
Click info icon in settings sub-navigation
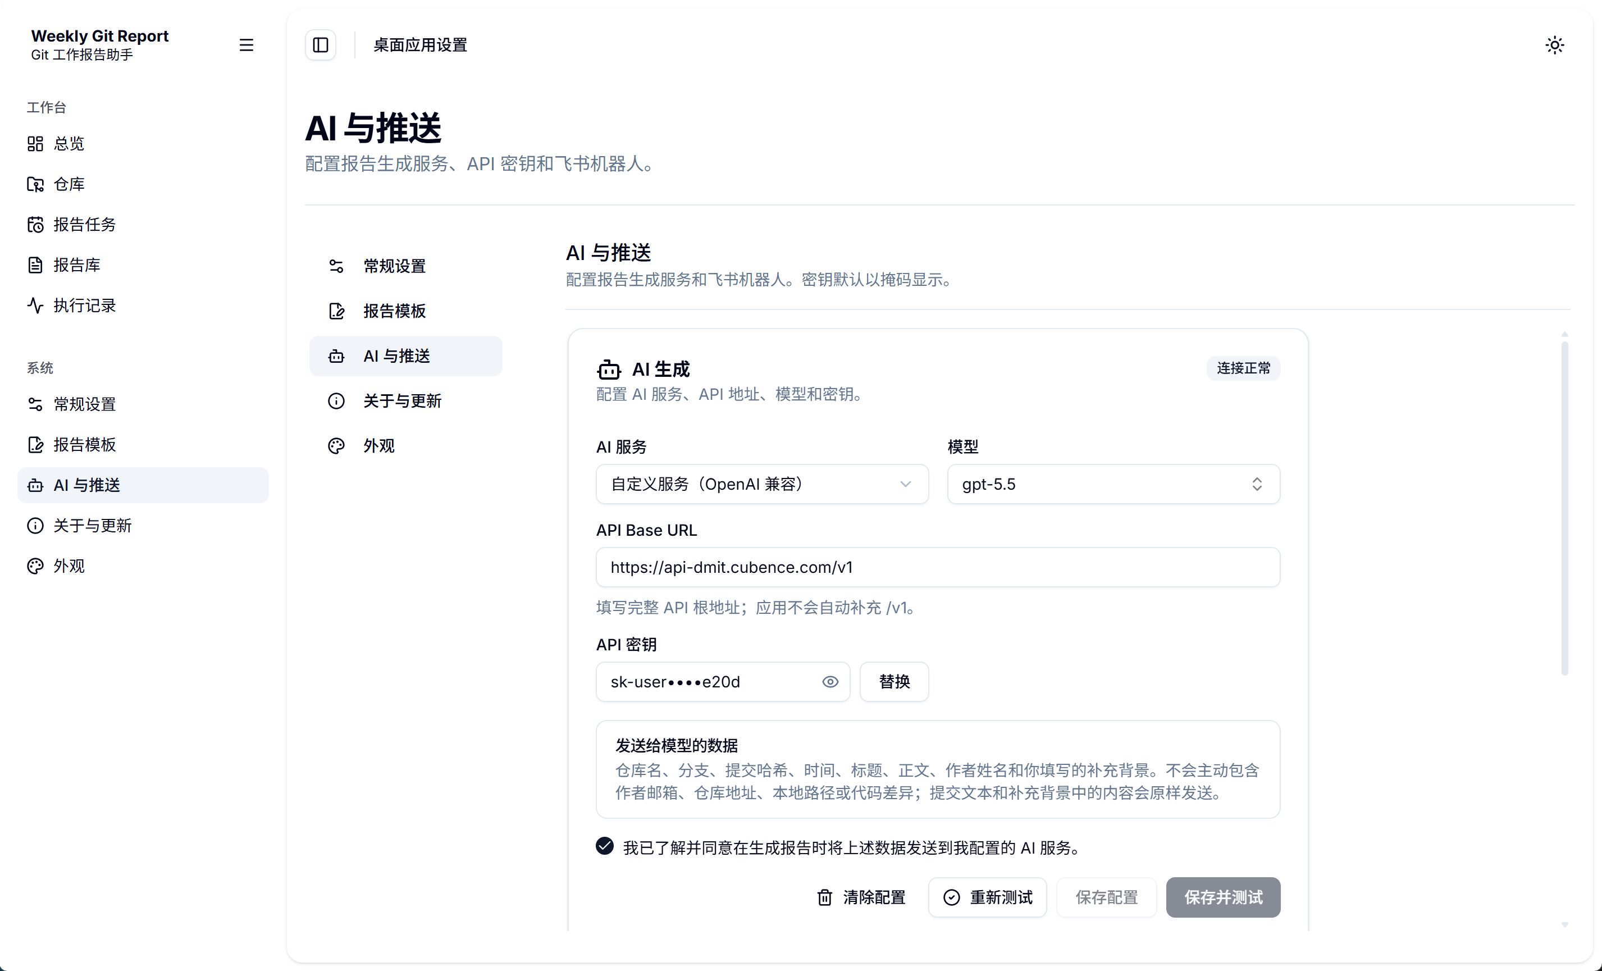(336, 400)
